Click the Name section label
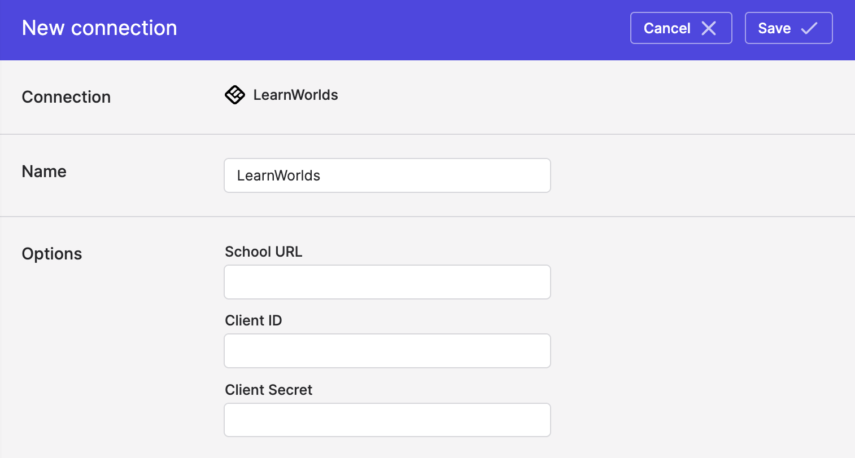The height and width of the screenshot is (458, 855). 44,171
